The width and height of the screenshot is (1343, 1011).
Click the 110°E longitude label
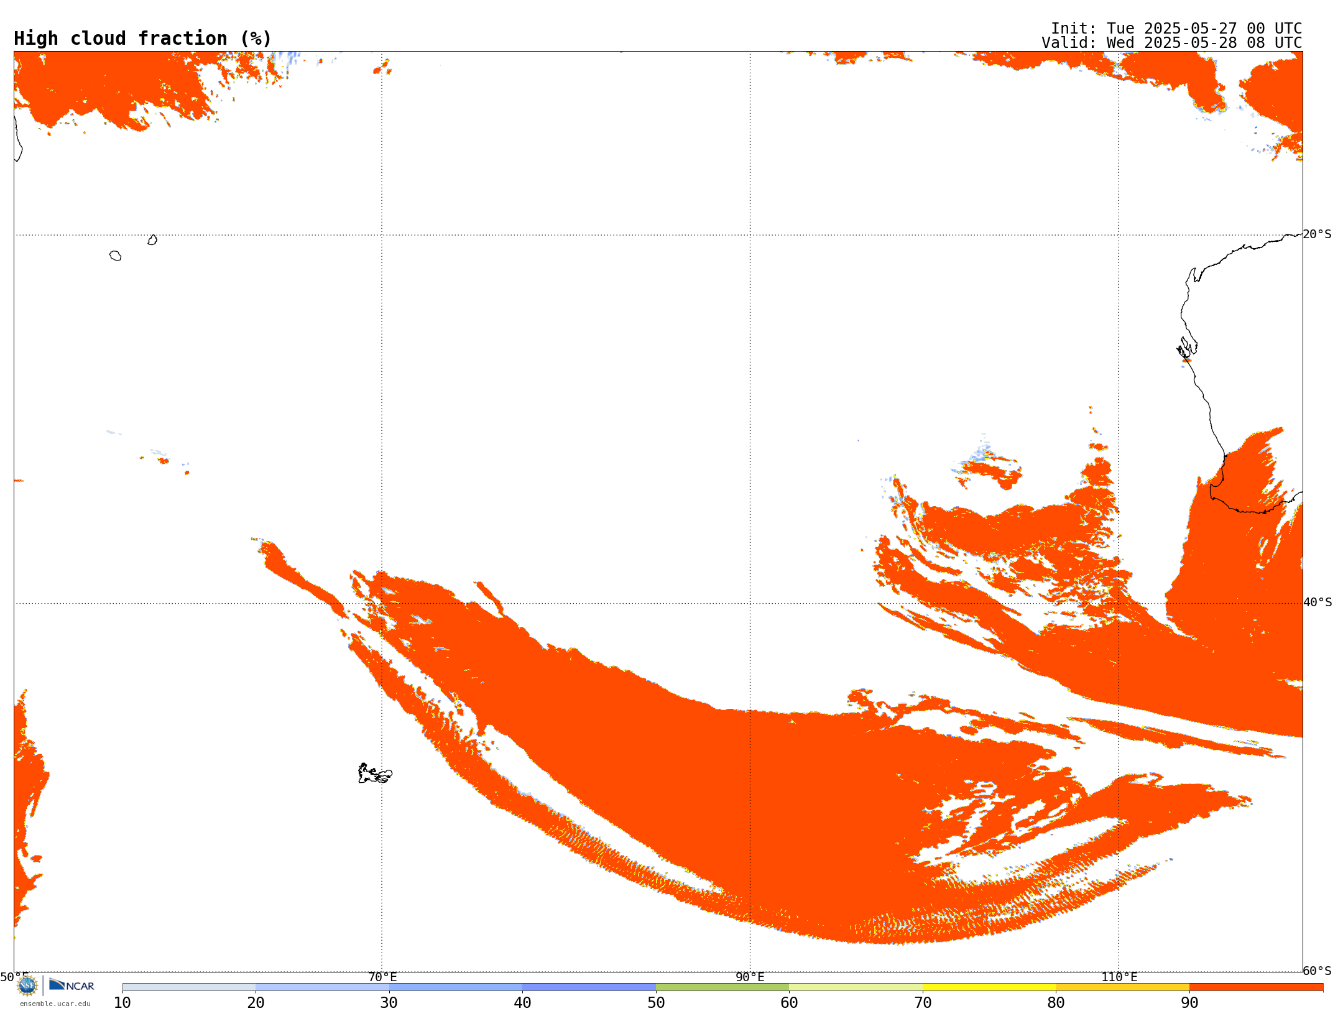pyautogui.click(x=1119, y=977)
